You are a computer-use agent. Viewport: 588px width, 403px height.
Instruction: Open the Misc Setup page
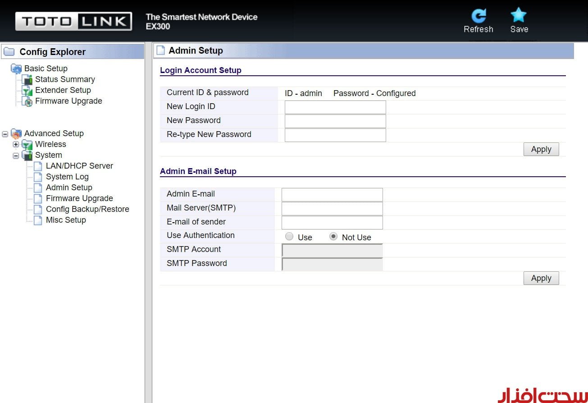click(x=66, y=220)
